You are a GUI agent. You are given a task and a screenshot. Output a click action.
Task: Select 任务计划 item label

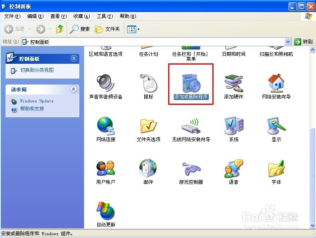tap(149, 54)
